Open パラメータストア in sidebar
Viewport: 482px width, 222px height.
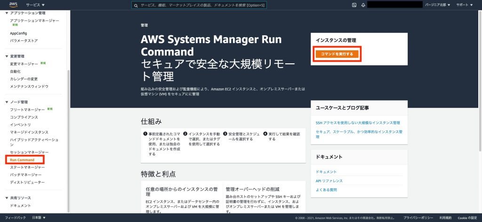[24, 41]
